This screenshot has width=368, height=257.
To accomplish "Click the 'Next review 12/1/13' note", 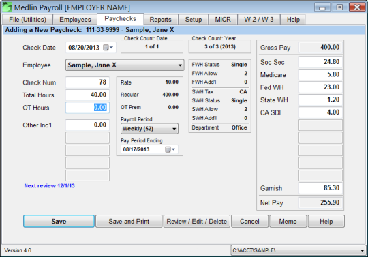I will [x=50, y=186].
